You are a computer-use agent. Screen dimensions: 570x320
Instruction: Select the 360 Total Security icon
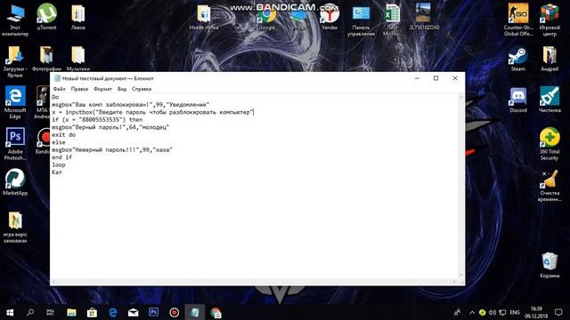550,144
